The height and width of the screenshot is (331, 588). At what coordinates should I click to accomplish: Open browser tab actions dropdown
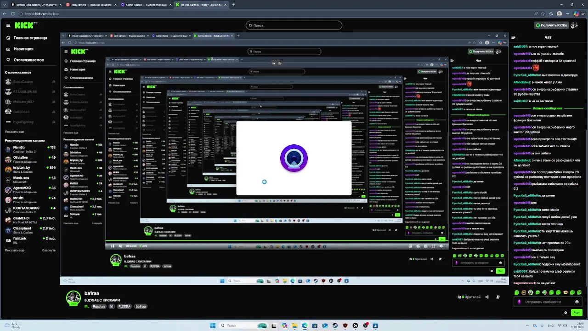pos(4,5)
